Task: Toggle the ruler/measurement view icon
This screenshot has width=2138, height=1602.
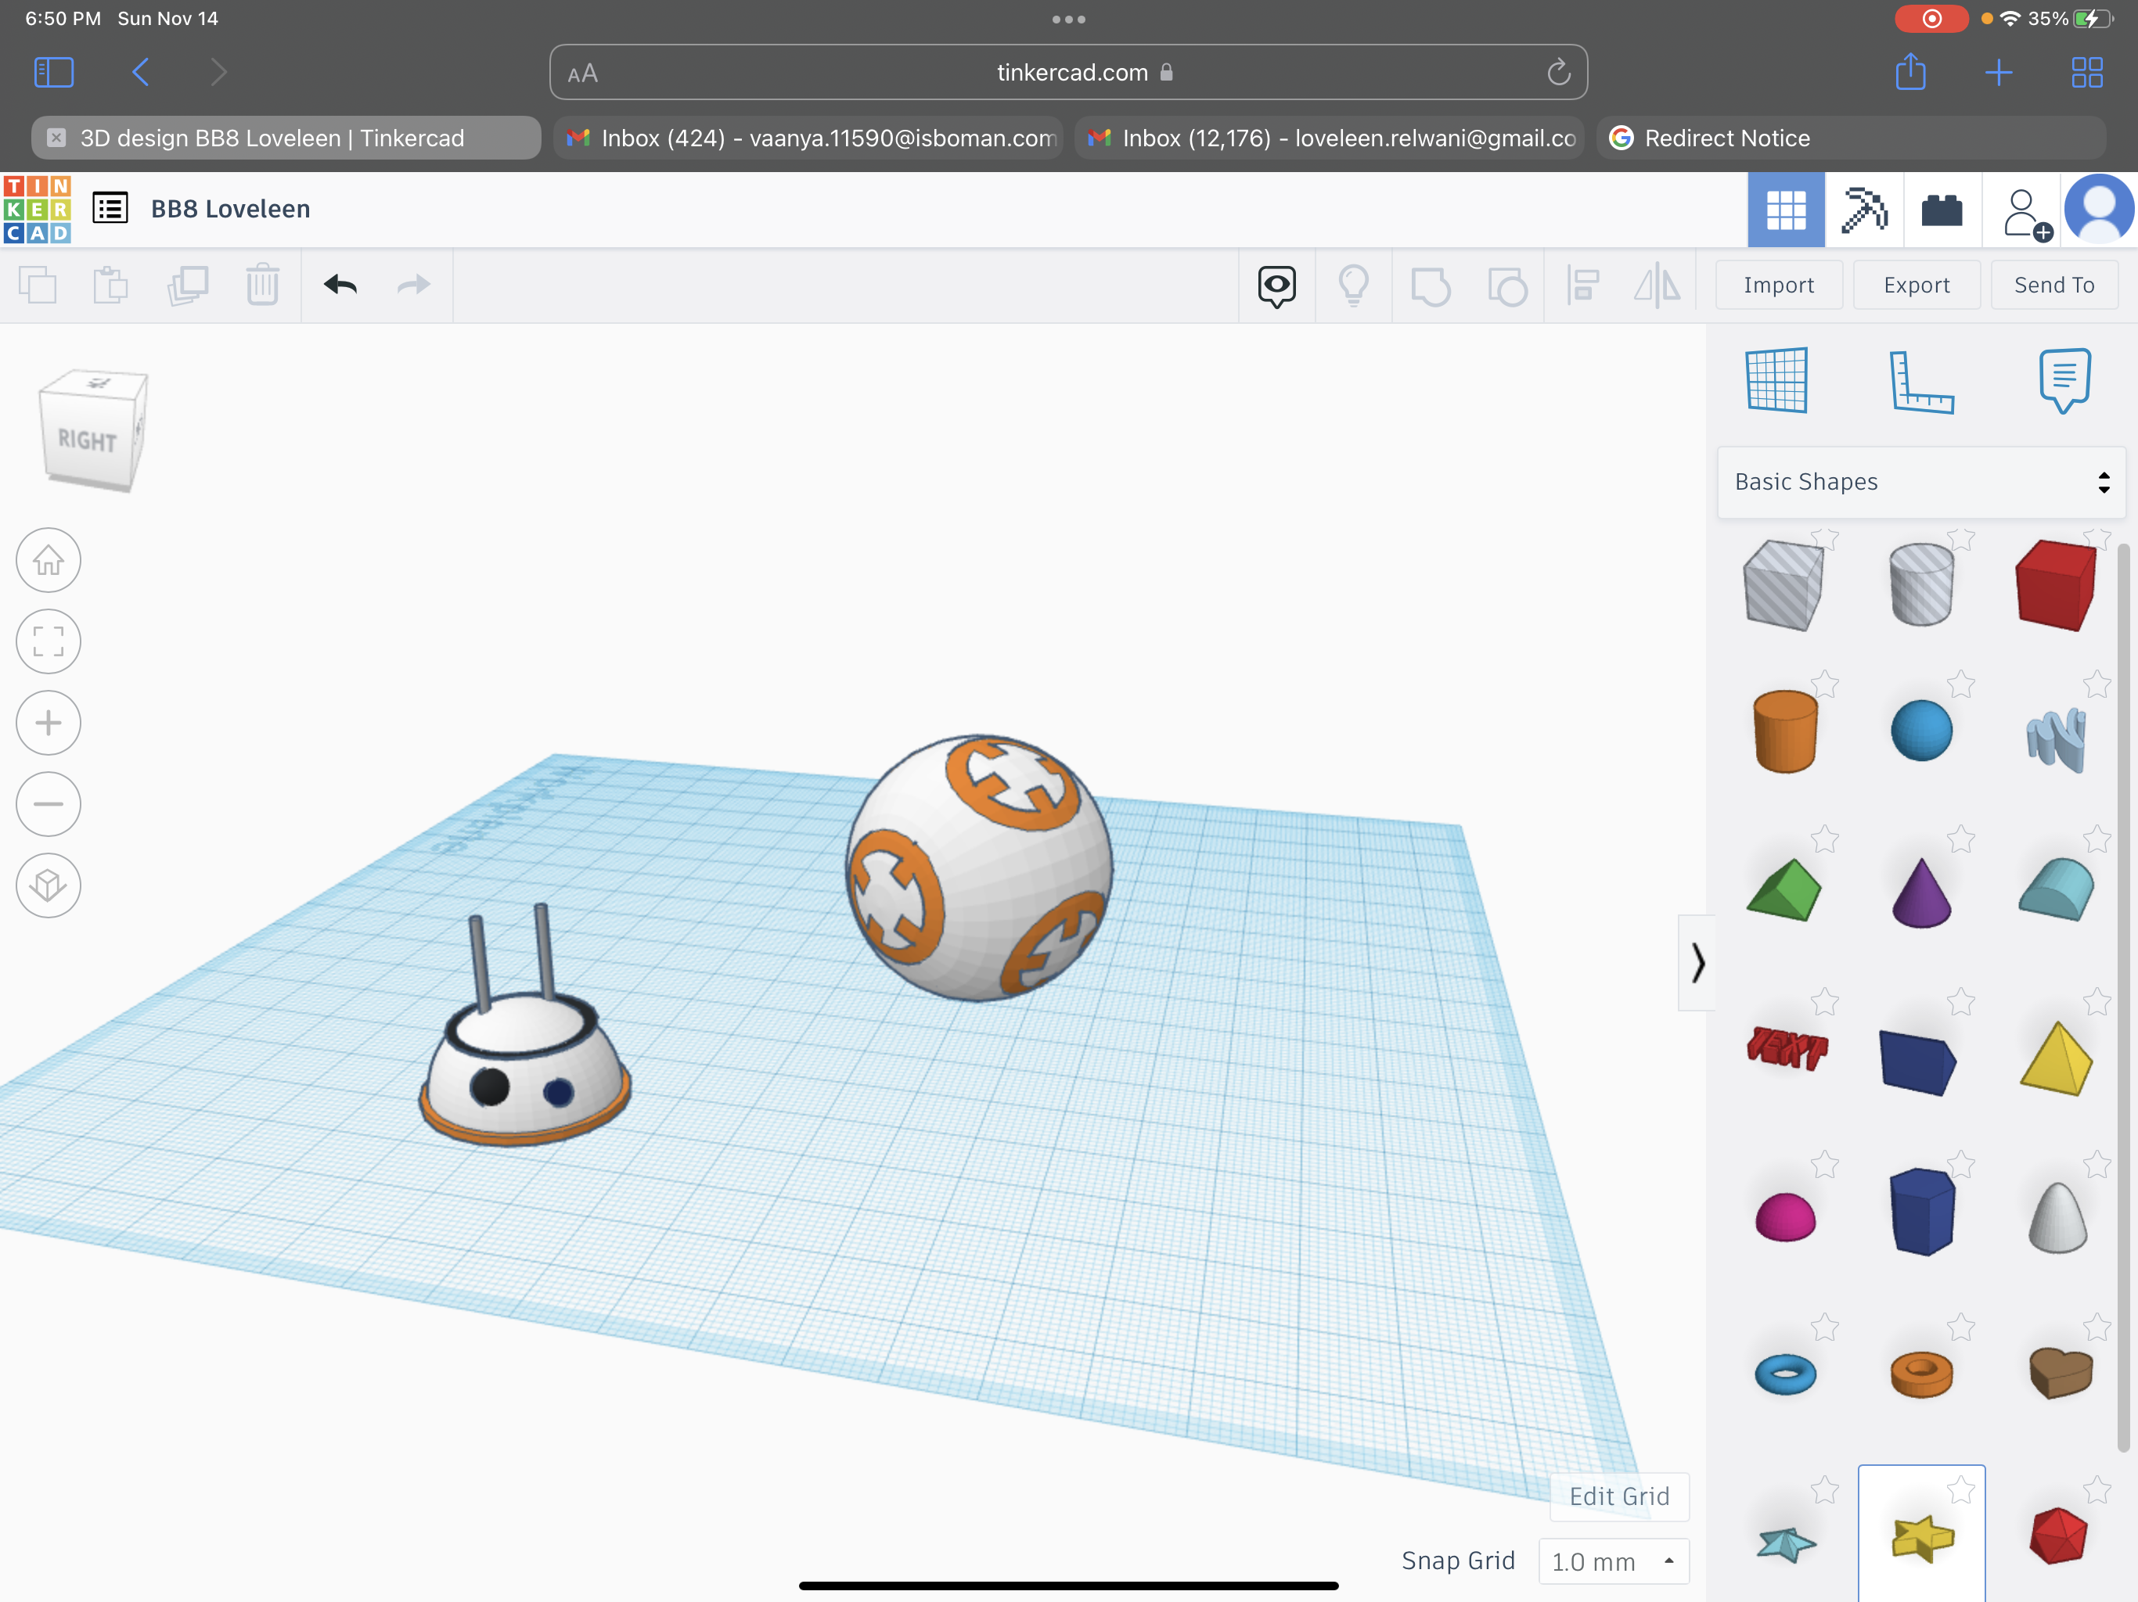Action: 1919,377
